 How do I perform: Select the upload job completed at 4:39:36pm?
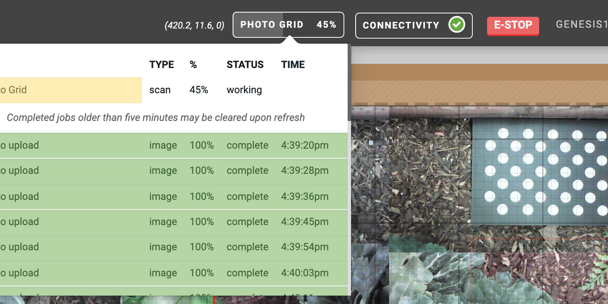pos(173,197)
